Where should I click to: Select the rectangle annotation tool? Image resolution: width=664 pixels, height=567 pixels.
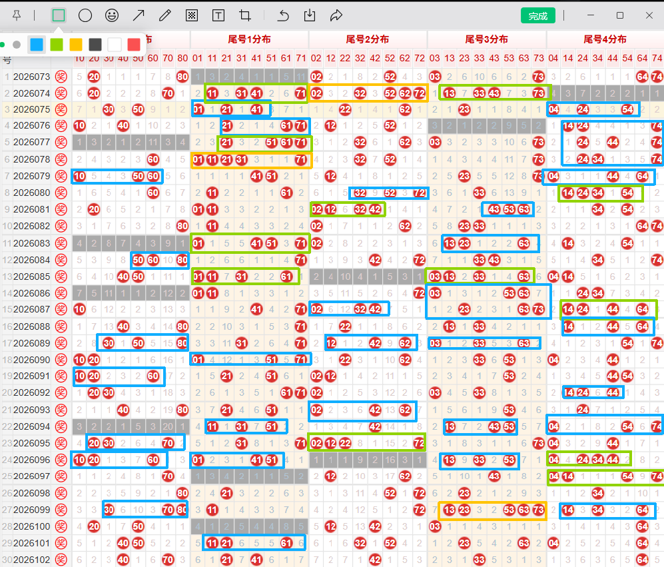coord(59,16)
